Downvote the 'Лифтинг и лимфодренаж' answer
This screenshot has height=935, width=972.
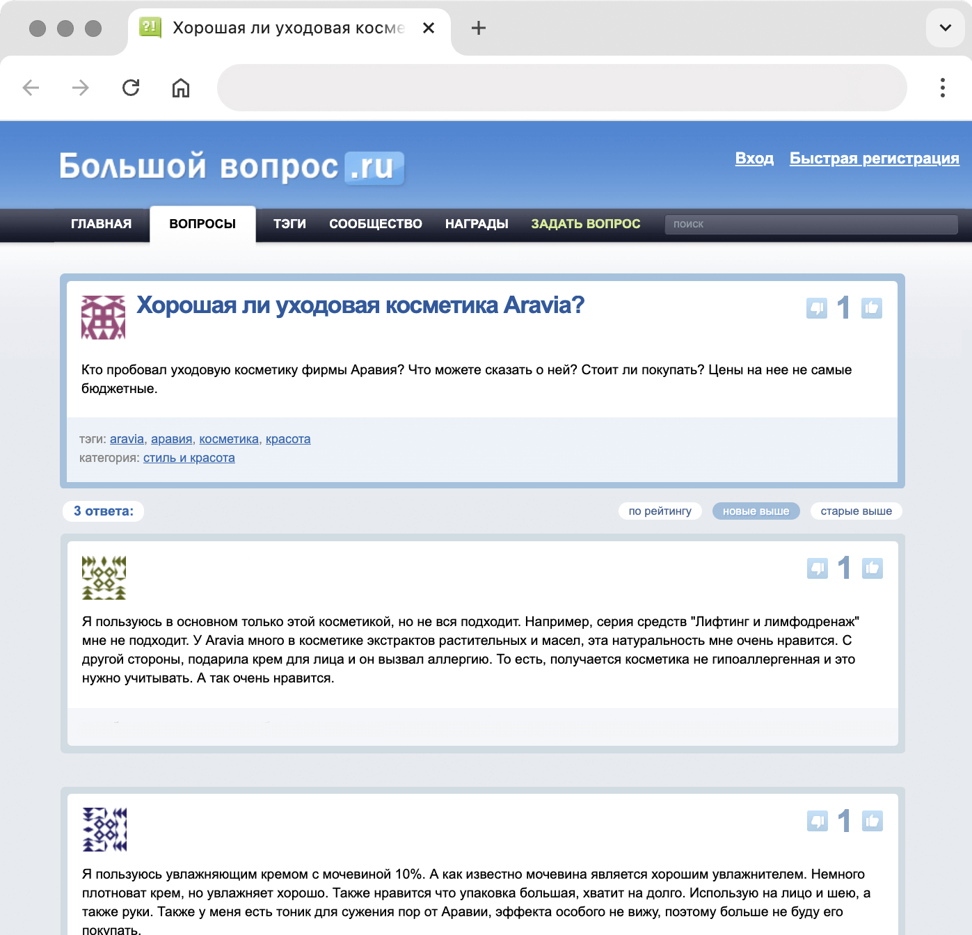tap(818, 568)
